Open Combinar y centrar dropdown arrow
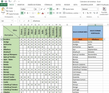The height and width of the screenshot is (93, 109). pos(80,13)
